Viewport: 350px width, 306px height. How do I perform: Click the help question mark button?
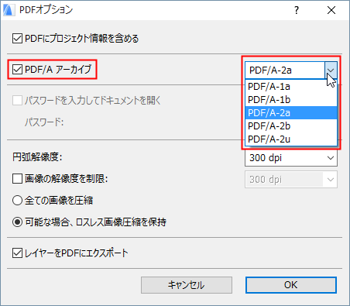(297, 10)
